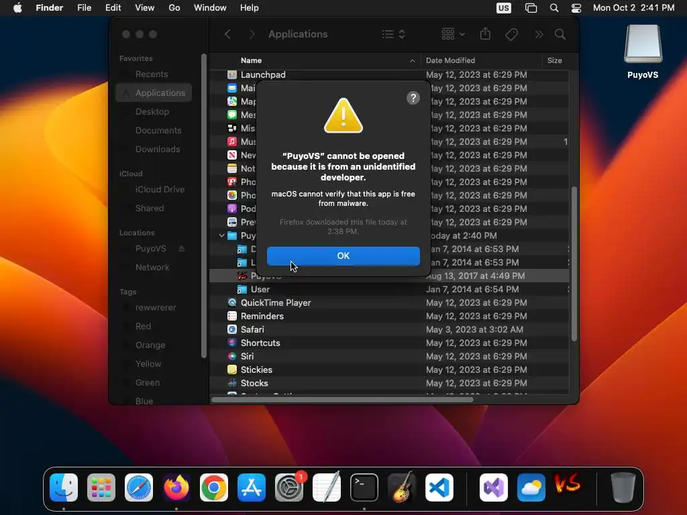Open Control Center in menu bar
This screenshot has width=687, height=515.
click(x=576, y=8)
